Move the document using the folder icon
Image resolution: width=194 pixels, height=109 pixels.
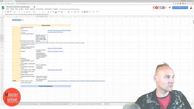34,7
